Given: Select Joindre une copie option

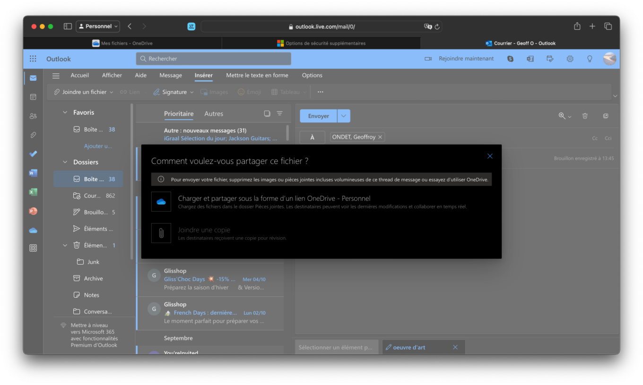Looking at the screenshot, I should 321,233.
